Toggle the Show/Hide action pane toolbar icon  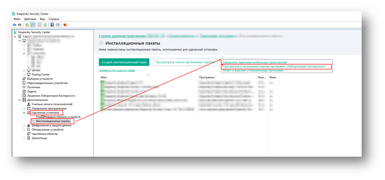[58, 25]
